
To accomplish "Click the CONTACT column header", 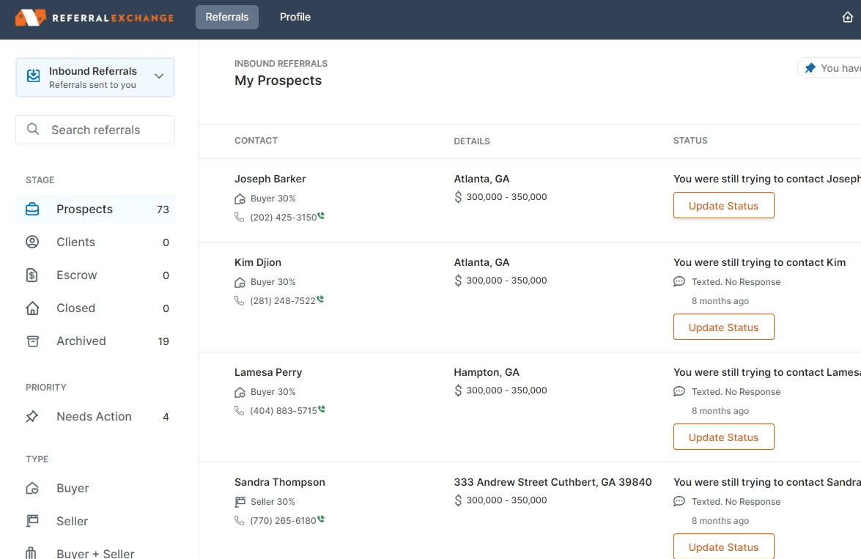I will point(256,141).
